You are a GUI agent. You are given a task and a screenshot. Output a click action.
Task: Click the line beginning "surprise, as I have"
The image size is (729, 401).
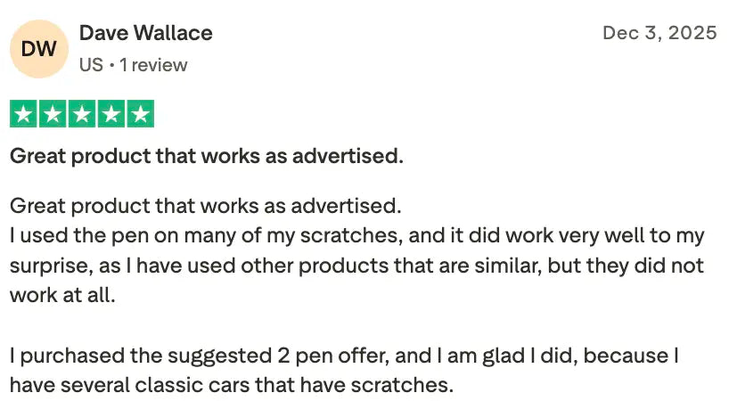356,266
